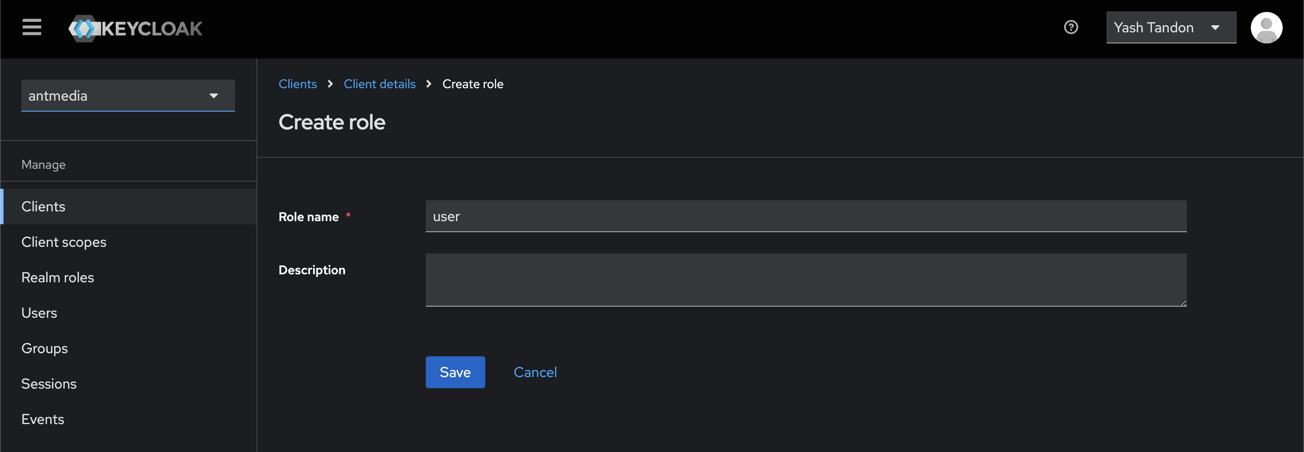
Task: Save the new role
Action: (x=455, y=372)
